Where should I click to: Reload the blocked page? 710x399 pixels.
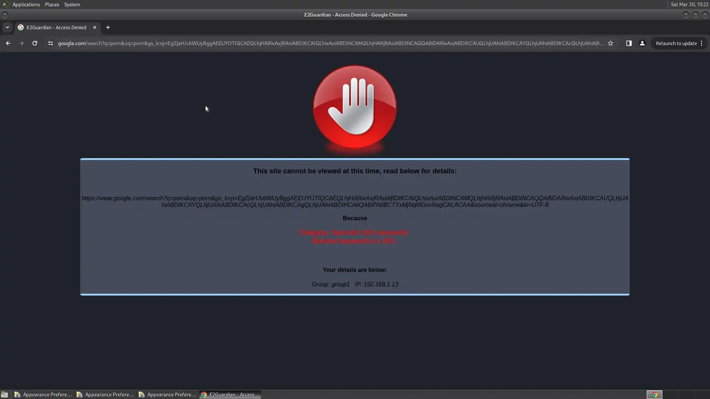35,43
